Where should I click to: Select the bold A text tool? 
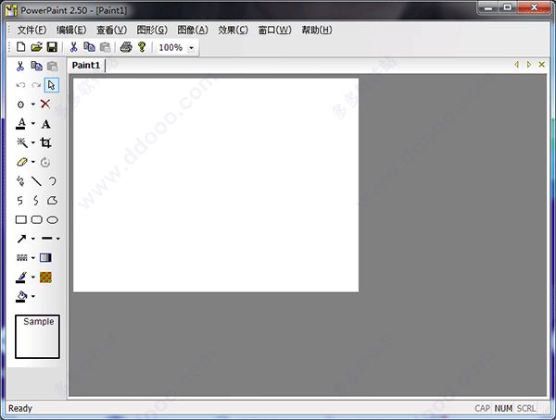[x=45, y=124]
